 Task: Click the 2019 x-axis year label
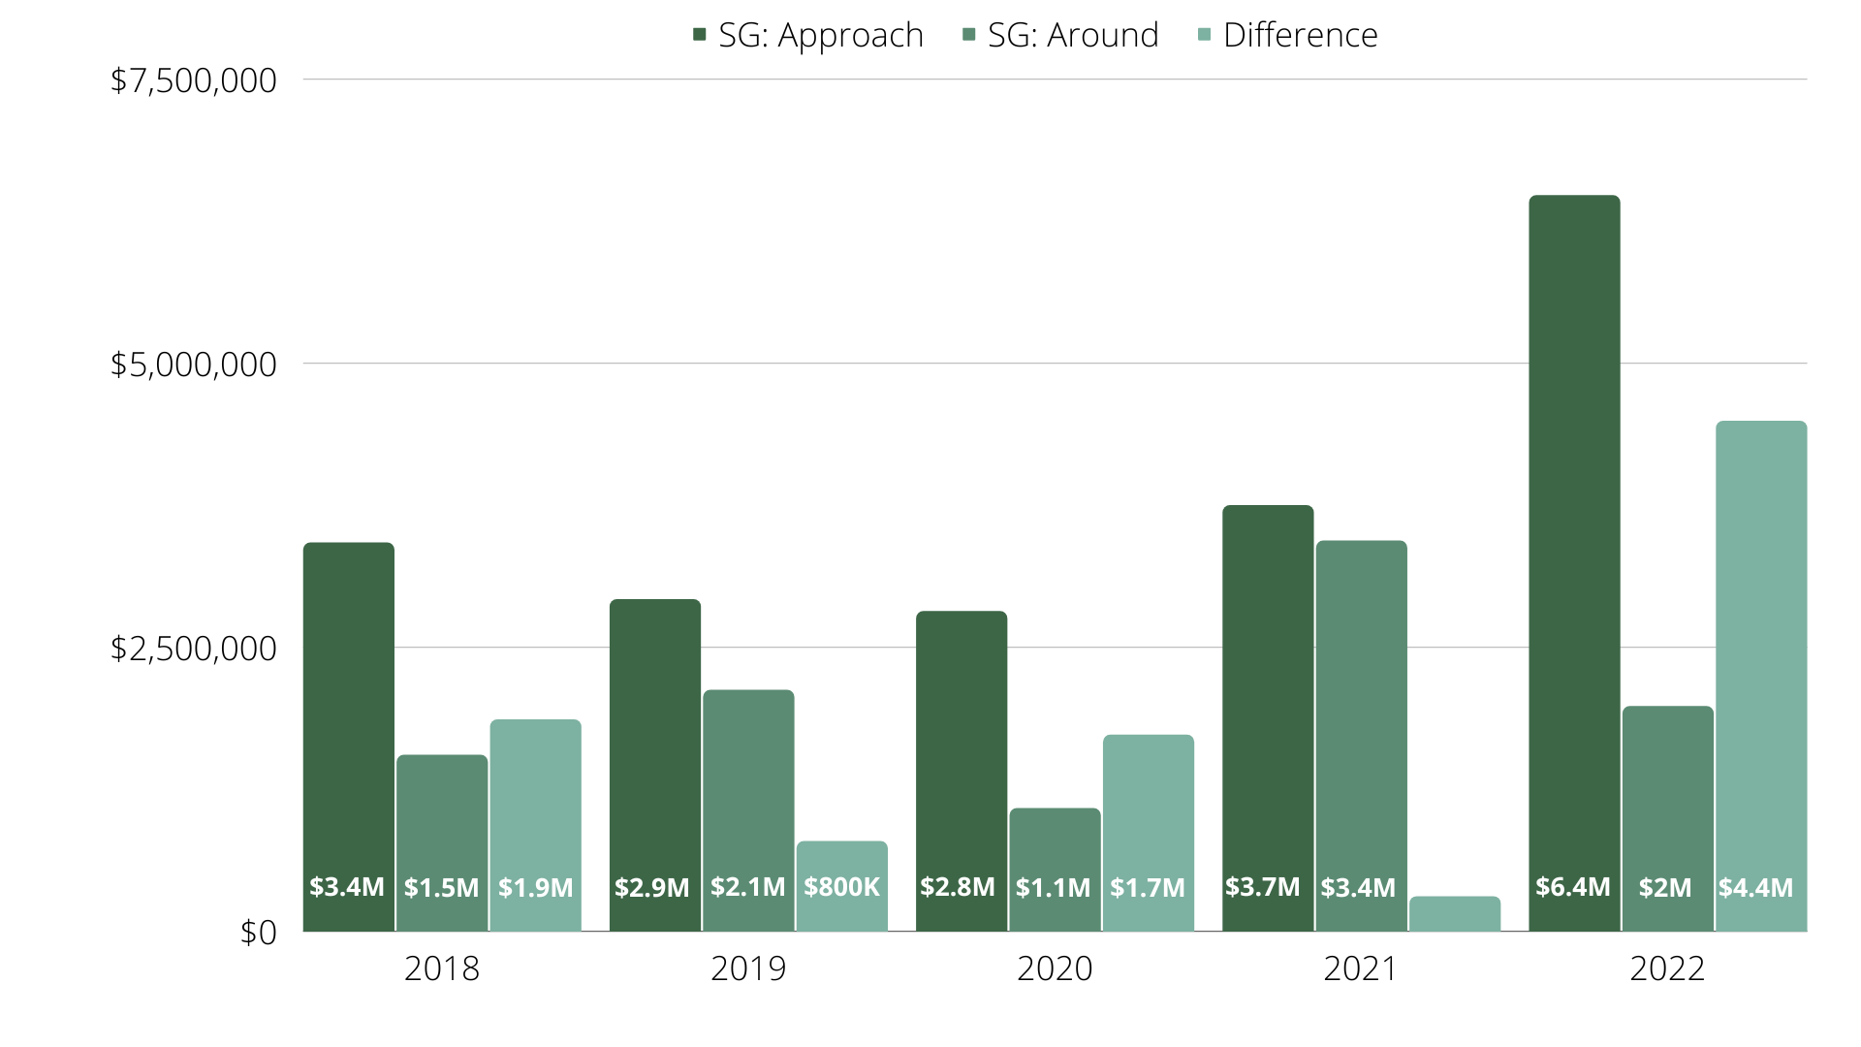[748, 968]
